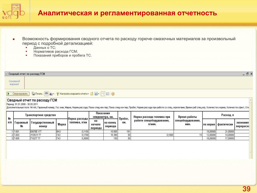Screen dimensions: 257x193
Task: Click odometer end value 10 380
Action: point(111,135)
